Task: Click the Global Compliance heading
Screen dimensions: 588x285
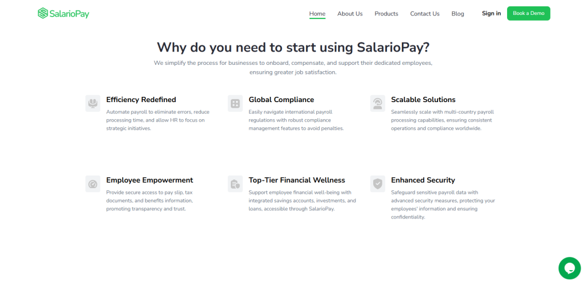Action: coord(281,100)
